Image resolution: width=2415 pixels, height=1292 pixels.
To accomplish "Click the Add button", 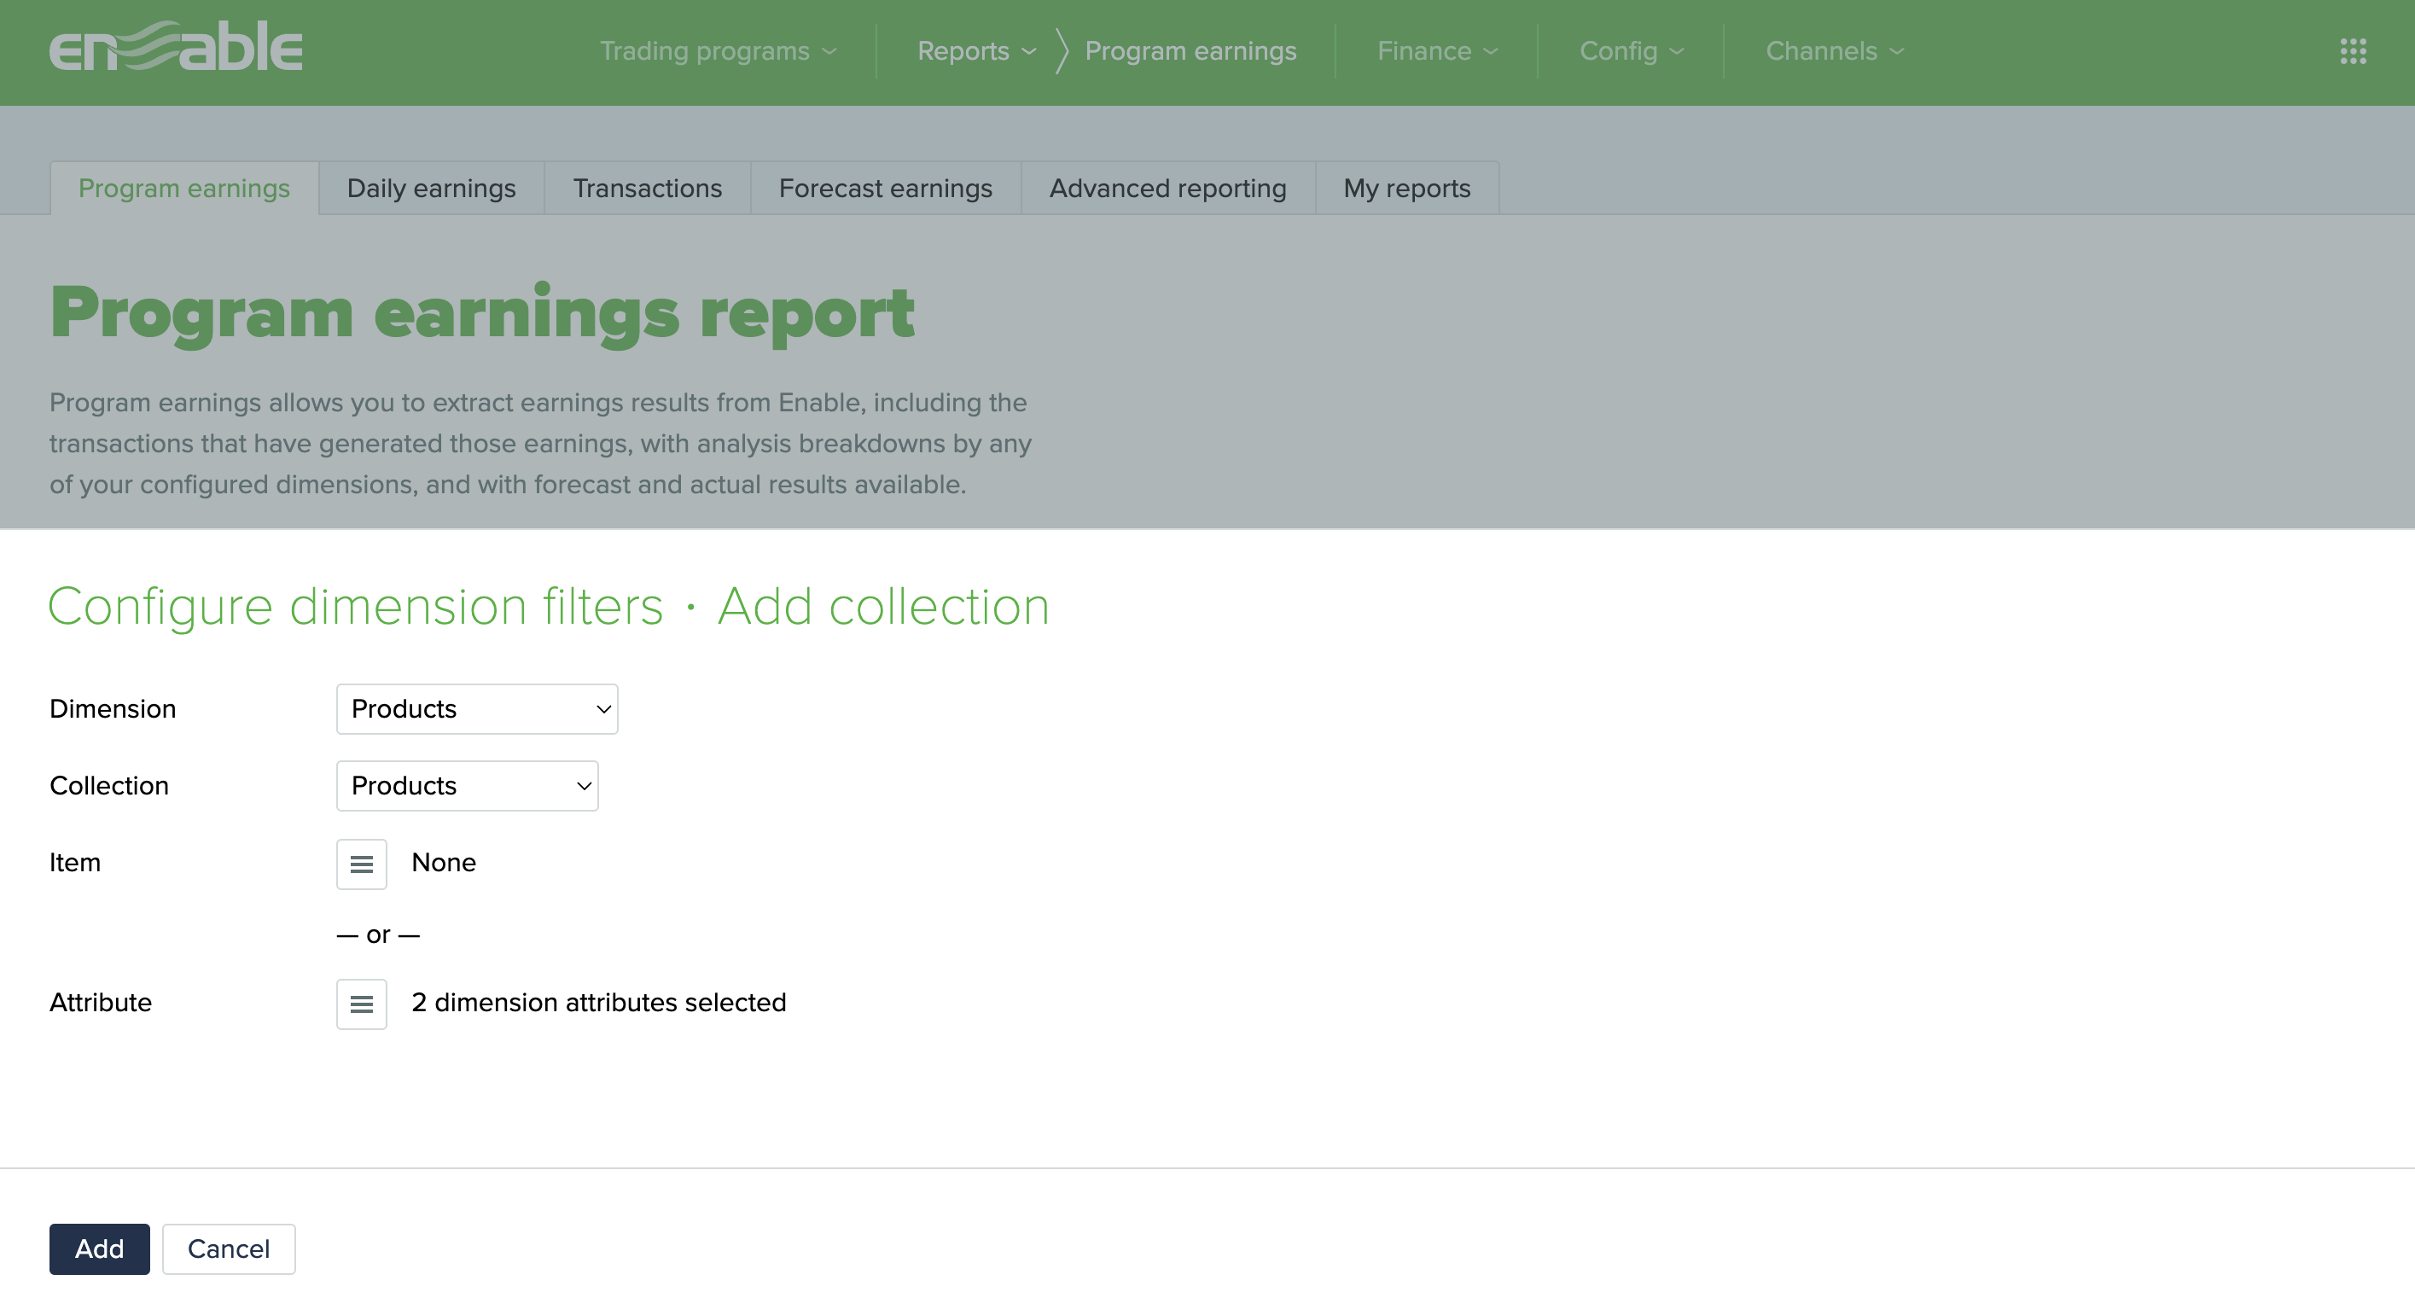I will tap(99, 1248).
